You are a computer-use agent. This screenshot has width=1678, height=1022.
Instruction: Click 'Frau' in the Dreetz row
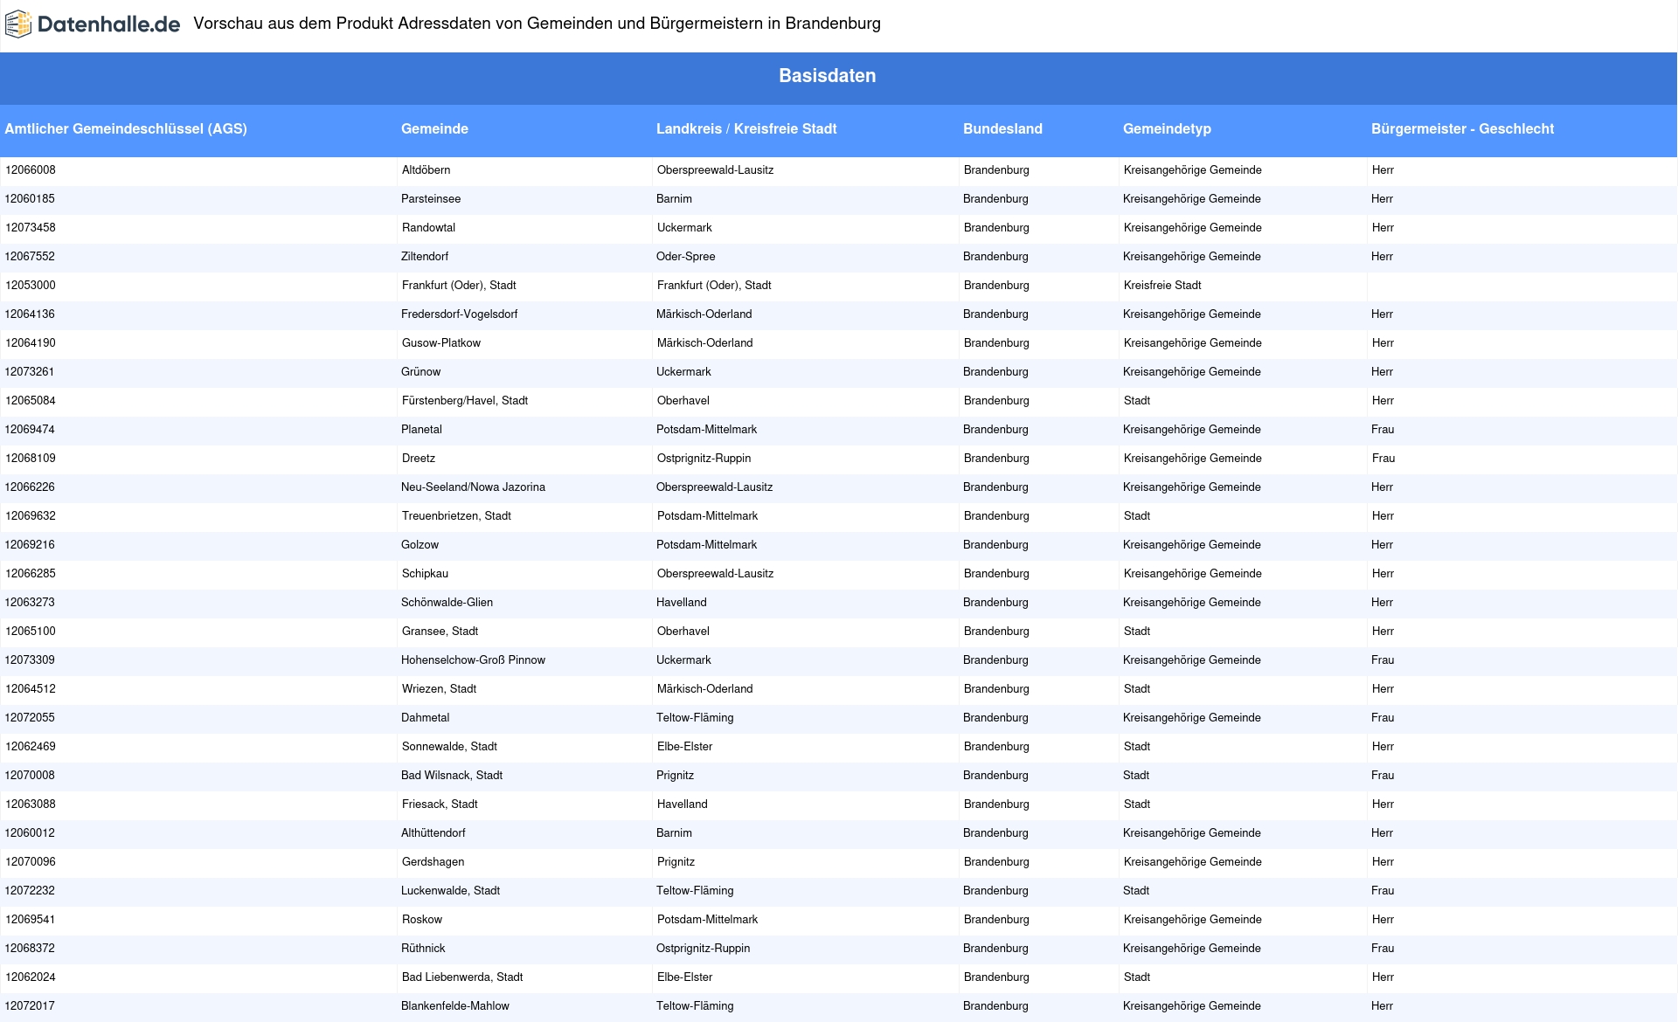[x=1383, y=459]
